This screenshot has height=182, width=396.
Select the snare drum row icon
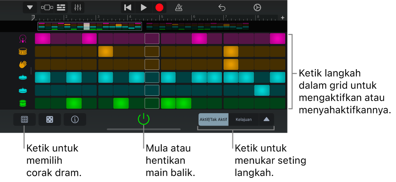(x=23, y=52)
